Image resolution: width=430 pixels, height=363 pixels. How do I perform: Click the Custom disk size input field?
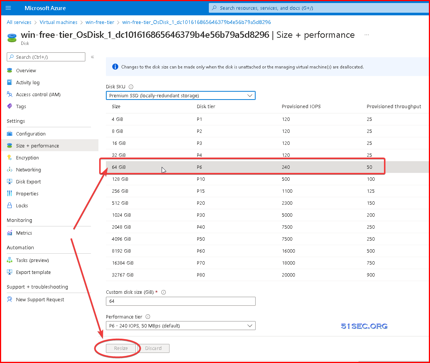click(x=180, y=301)
